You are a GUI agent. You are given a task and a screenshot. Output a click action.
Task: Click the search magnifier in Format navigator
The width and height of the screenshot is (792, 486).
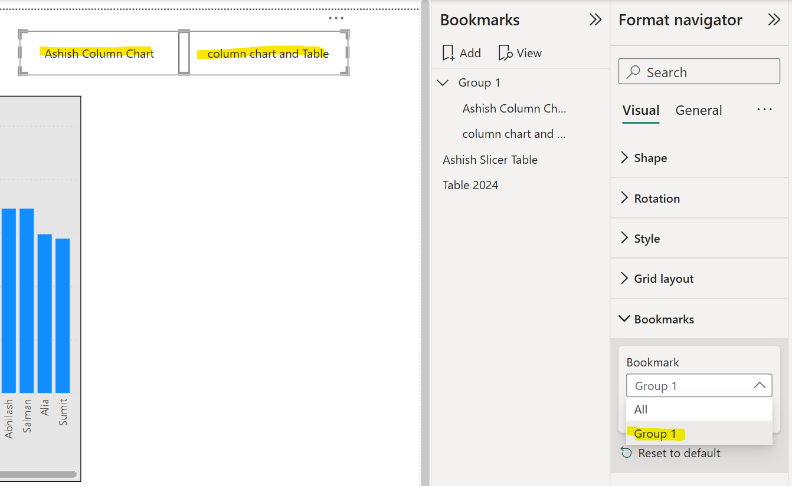(x=633, y=71)
